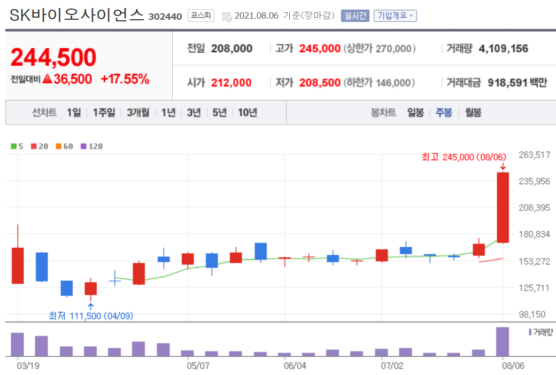Switch to 월봉 monthly candle chart

(473, 113)
